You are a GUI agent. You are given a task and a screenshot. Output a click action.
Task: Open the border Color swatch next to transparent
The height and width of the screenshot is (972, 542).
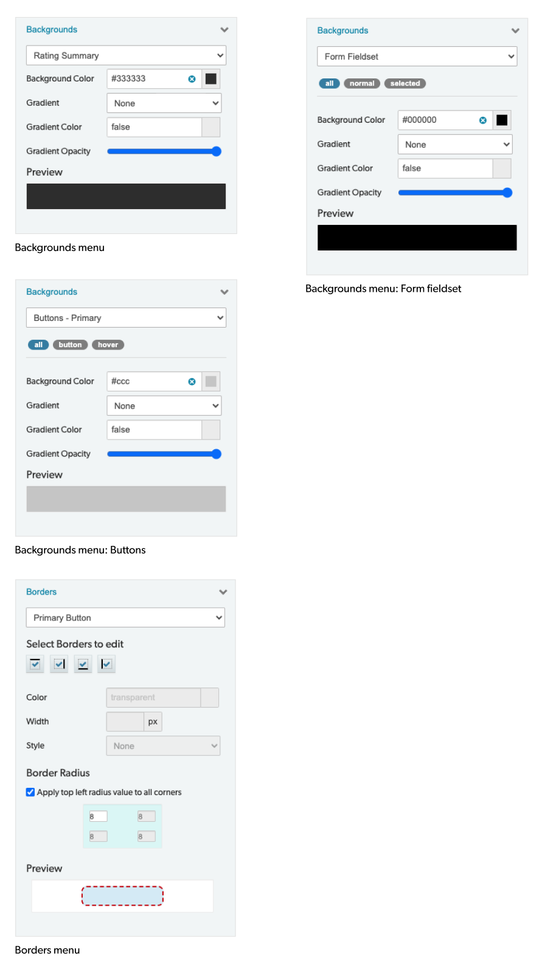210,698
